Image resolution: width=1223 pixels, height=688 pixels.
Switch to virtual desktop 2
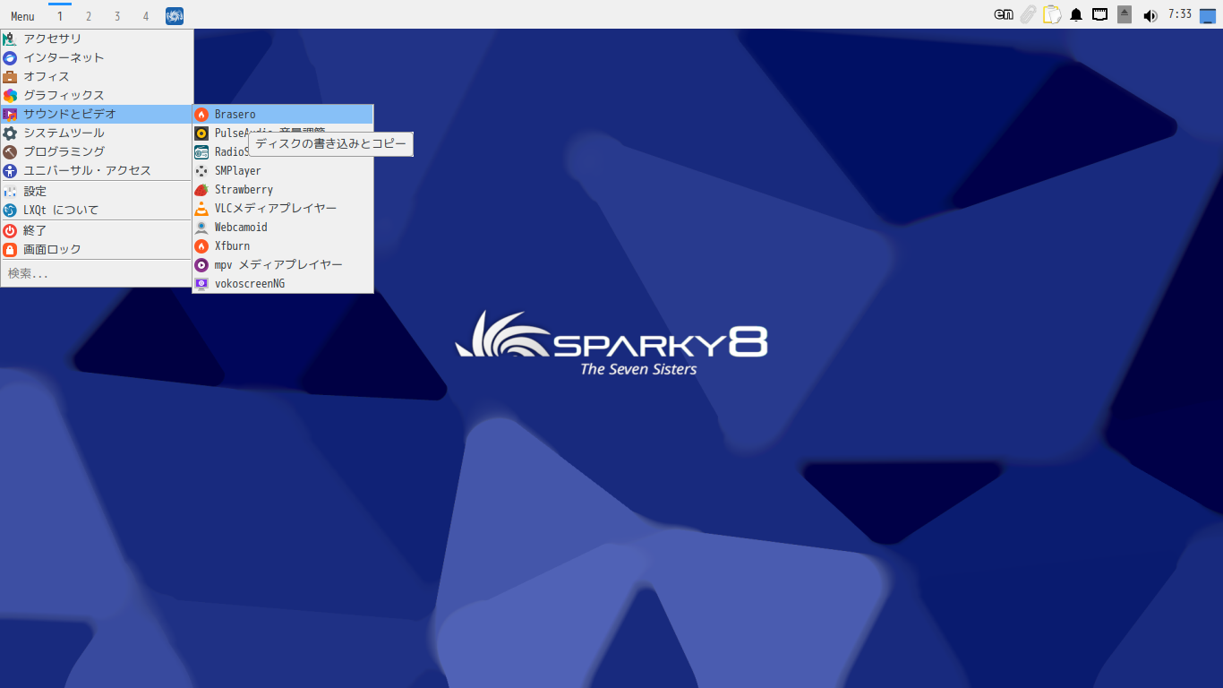tap(89, 16)
